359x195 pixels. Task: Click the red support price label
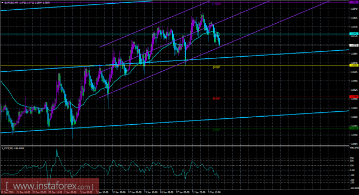click(354, 97)
